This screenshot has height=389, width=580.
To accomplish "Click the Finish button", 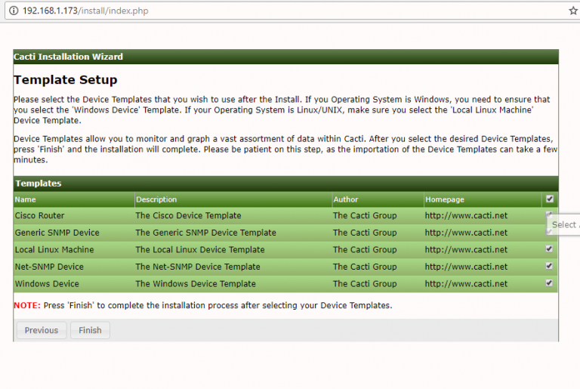I will [90, 330].
